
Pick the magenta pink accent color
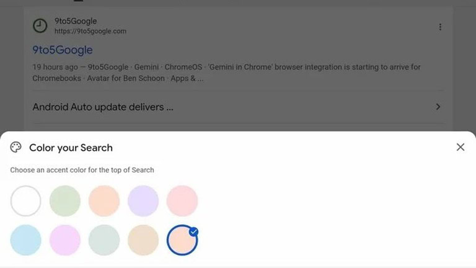pyautogui.click(x=65, y=240)
